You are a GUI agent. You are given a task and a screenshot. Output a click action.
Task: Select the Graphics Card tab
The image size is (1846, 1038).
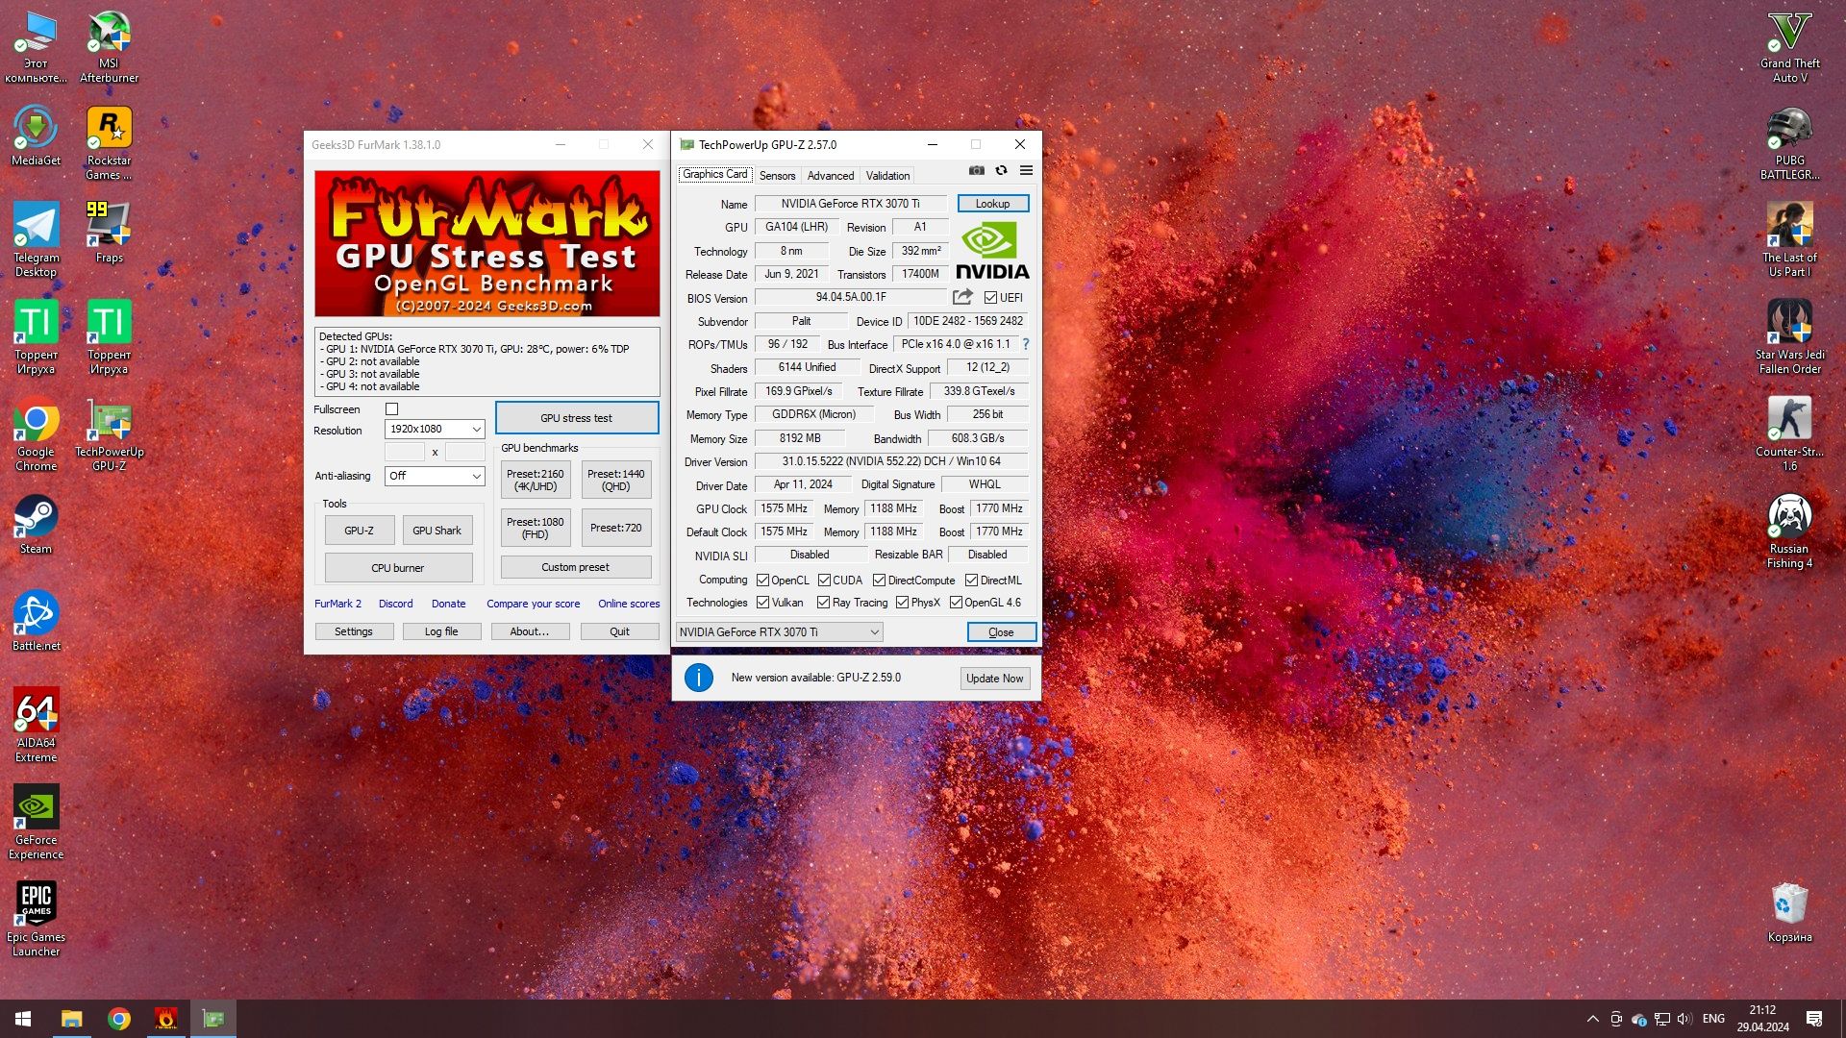715,174
